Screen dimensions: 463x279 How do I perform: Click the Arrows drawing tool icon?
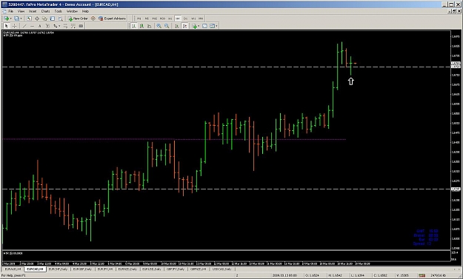[56, 26]
